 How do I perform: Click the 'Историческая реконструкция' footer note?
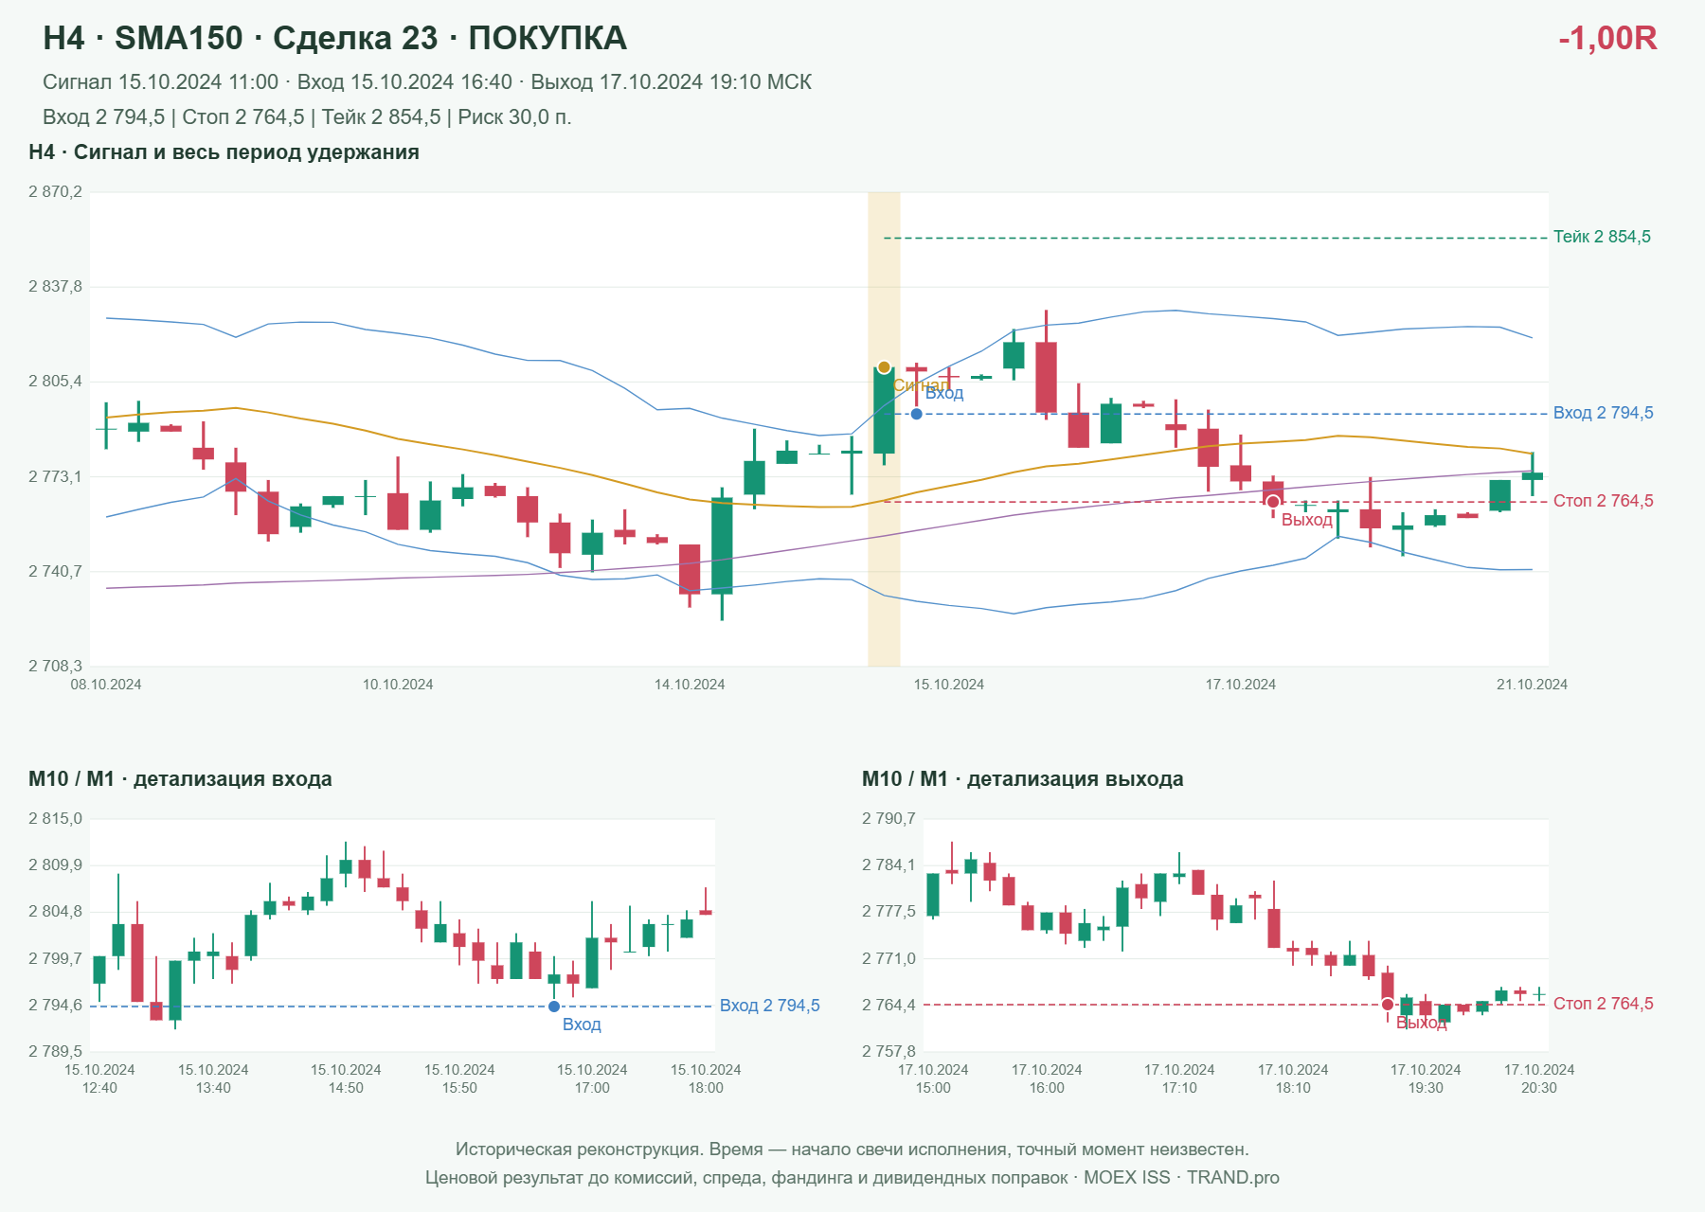[x=852, y=1150]
